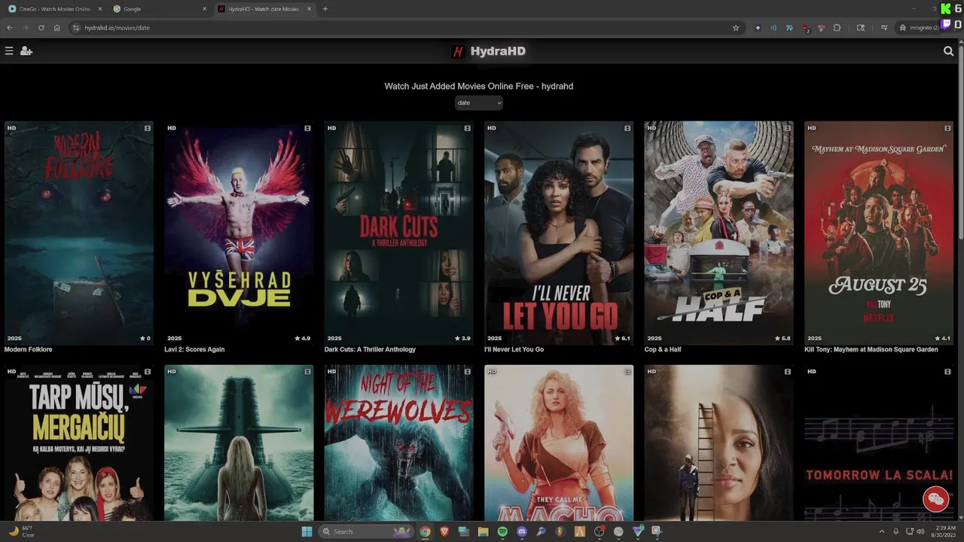
Task: Click list icon on I'll Never Let You Go
Action: tap(627, 128)
